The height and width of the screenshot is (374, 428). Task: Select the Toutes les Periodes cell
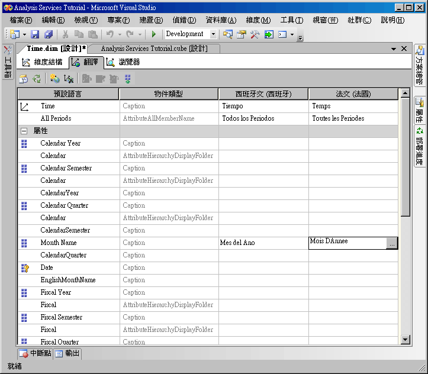(x=353, y=119)
